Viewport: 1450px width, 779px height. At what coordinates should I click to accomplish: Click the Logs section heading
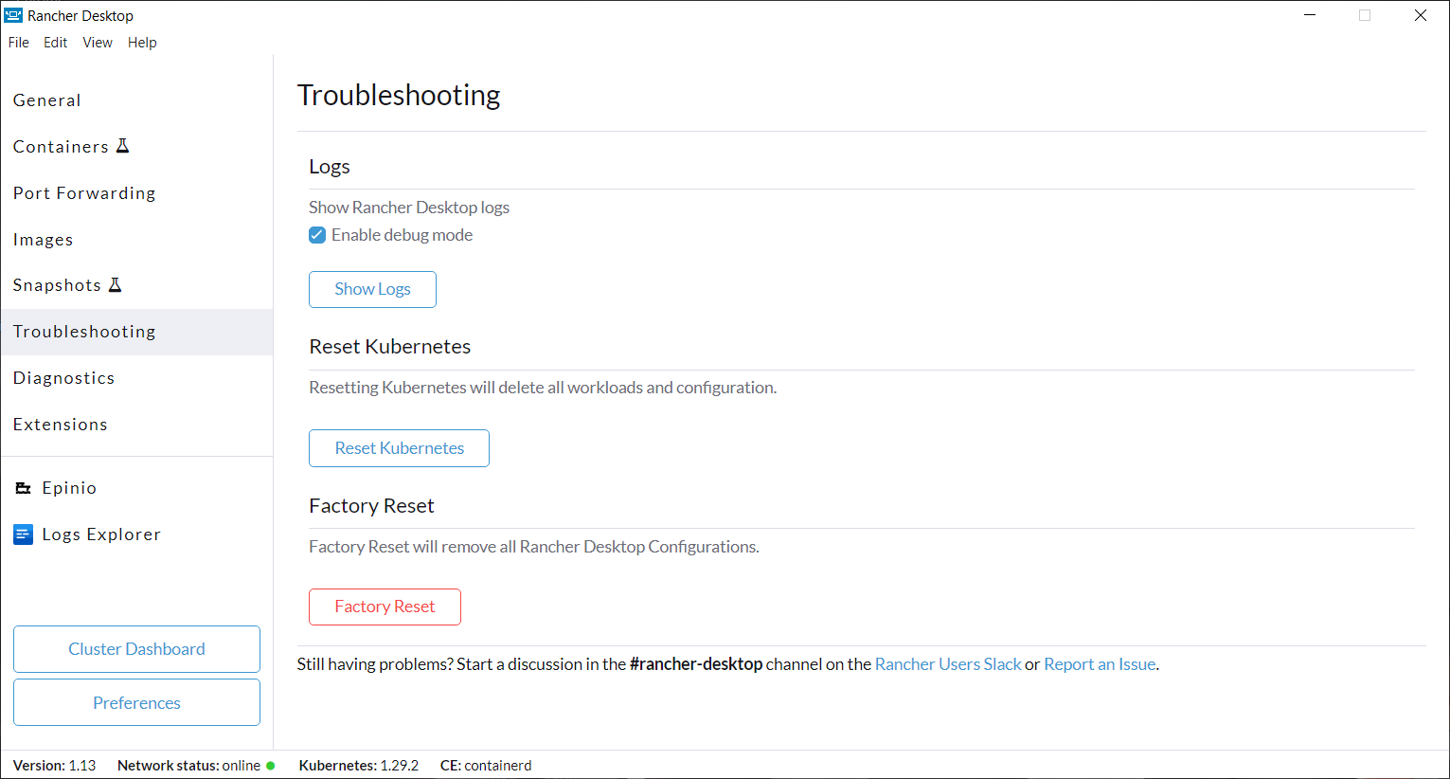point(330,167)
